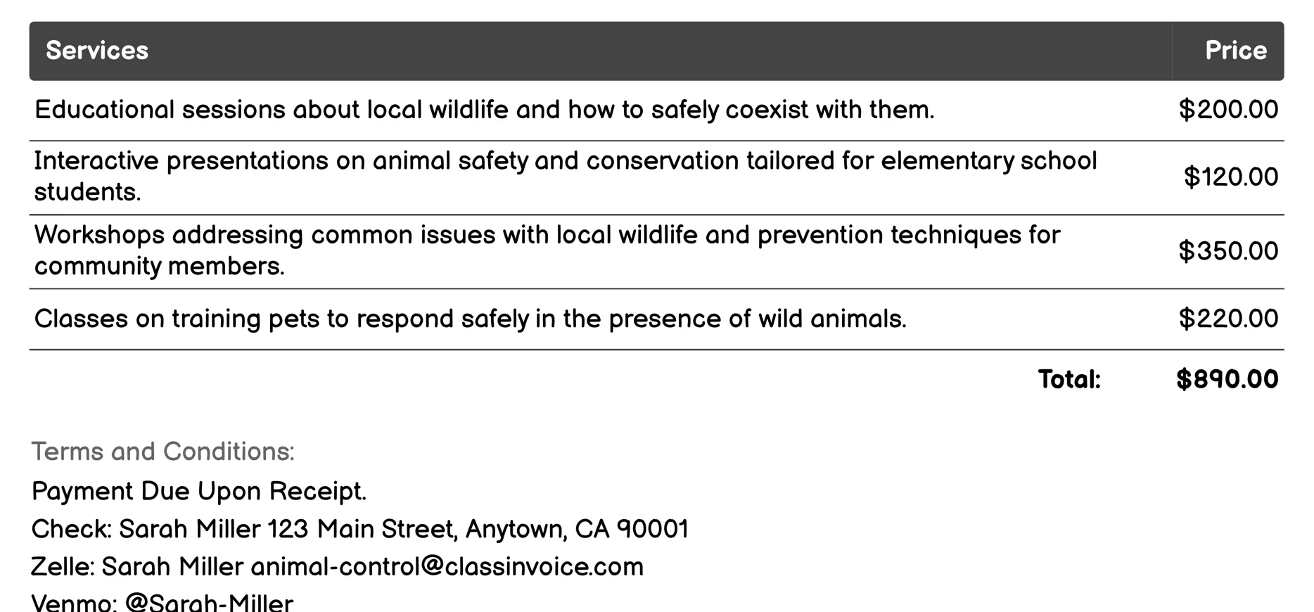This screenshot has width=1314, height=612.
Task: Select the Educational sessions service description
Action: tap(484, 110)
